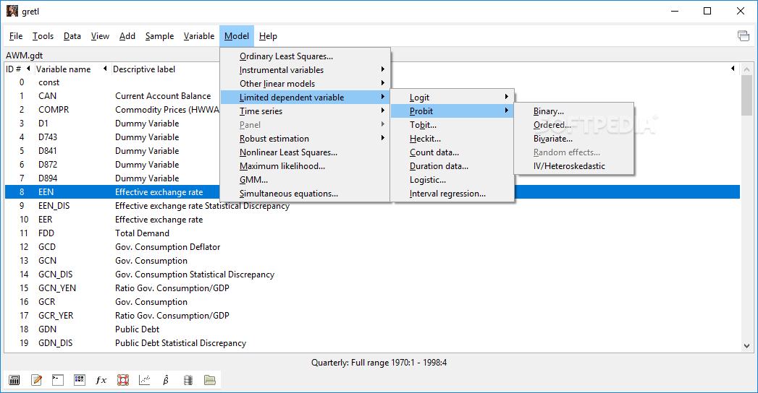This screenshot has height=393, width=758.
Task: Click the Descriptive label column header
Action: [144, 69]
